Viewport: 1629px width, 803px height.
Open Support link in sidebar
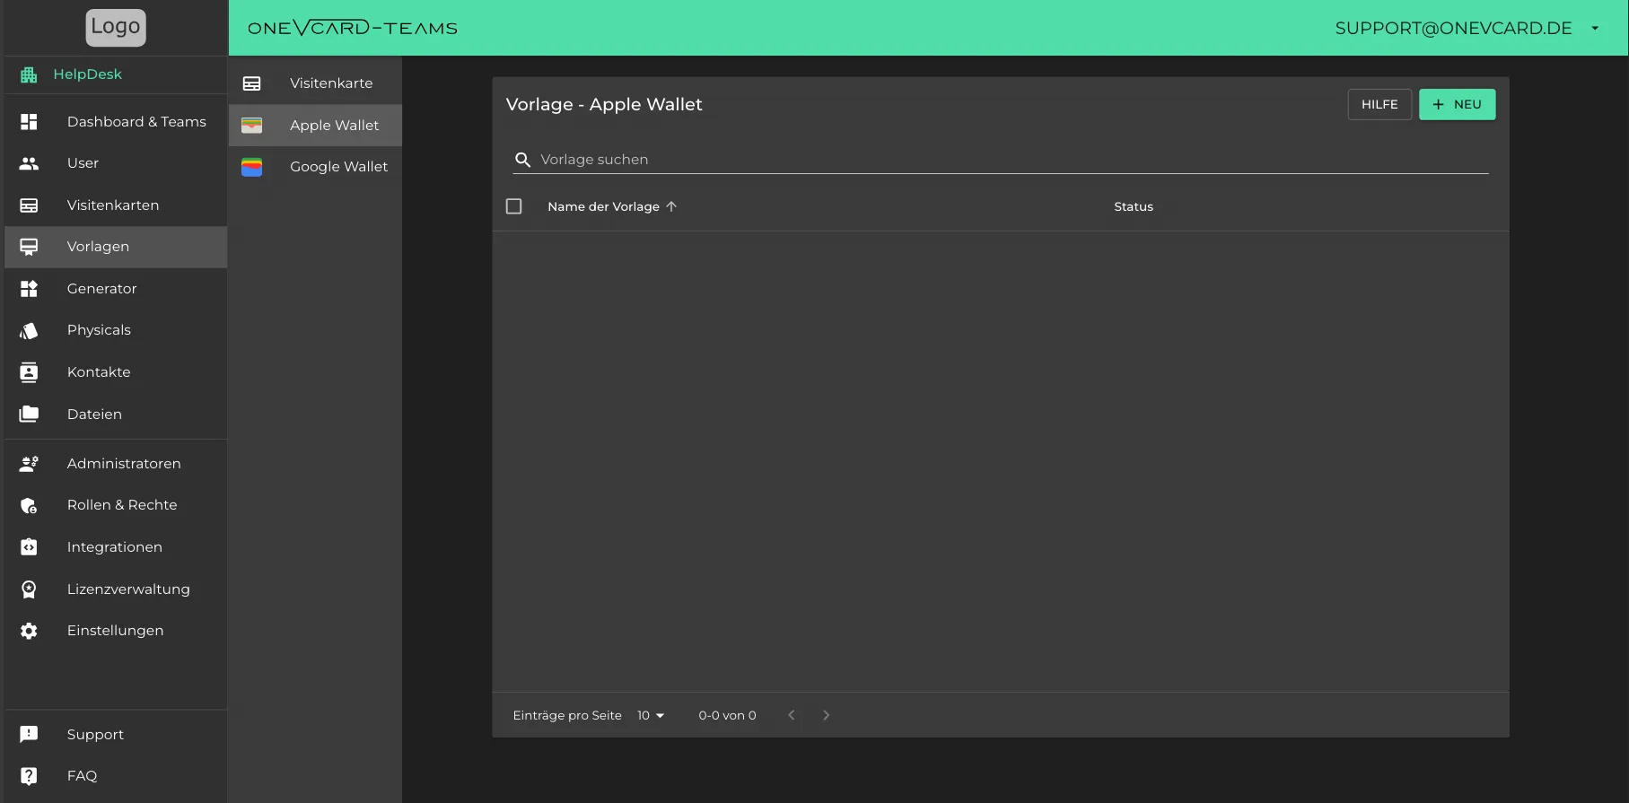pyautogui.click(x=116, y=735)
